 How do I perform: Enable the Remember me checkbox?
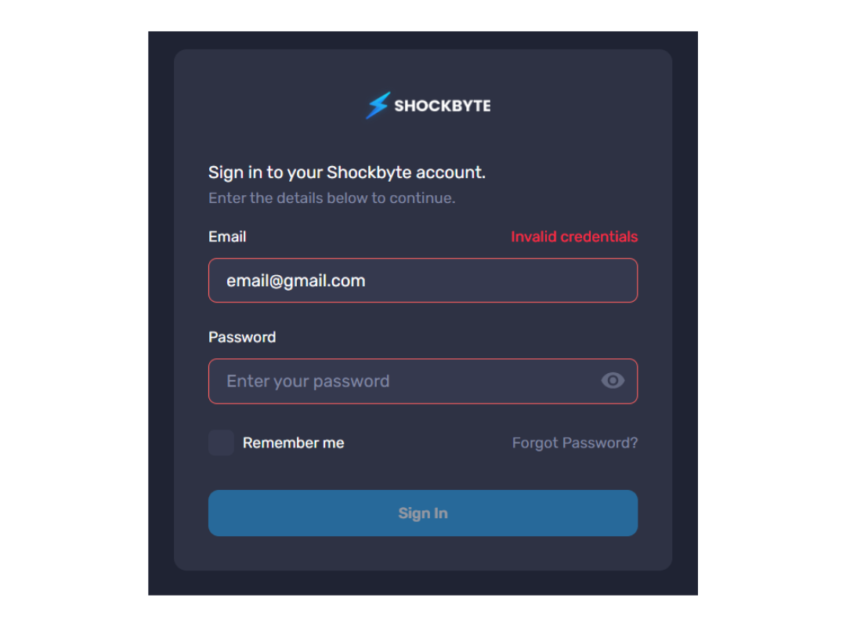(x=221, y=443)
